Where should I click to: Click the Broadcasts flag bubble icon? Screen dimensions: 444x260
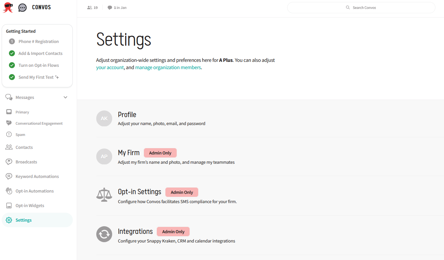(x=9, y=162)
